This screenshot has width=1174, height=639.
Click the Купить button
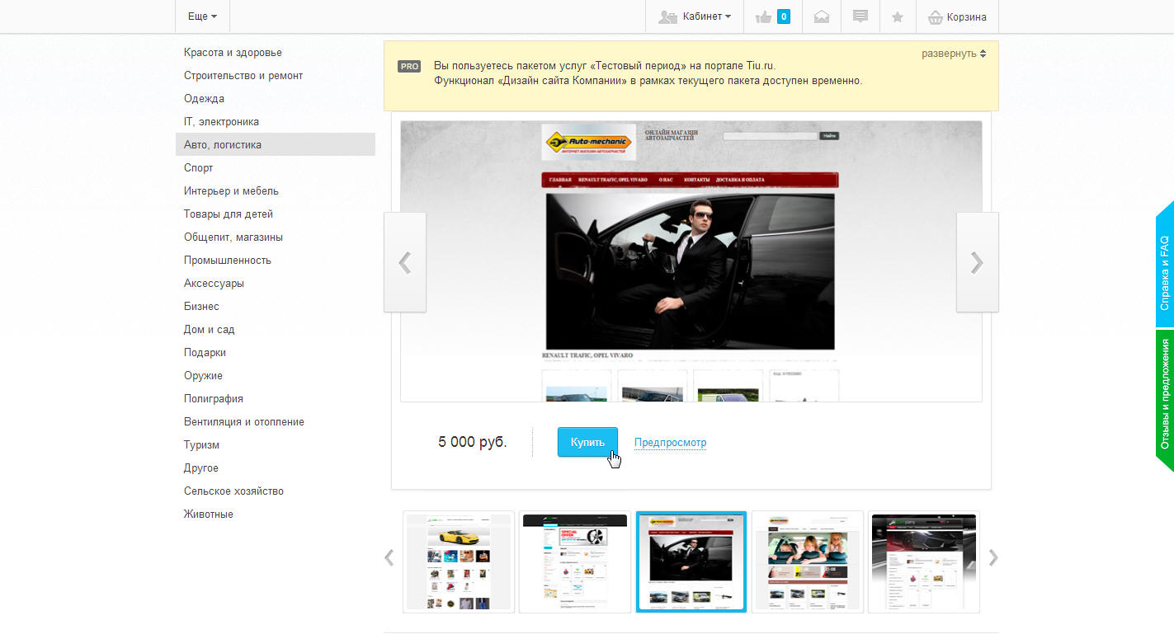587,442
